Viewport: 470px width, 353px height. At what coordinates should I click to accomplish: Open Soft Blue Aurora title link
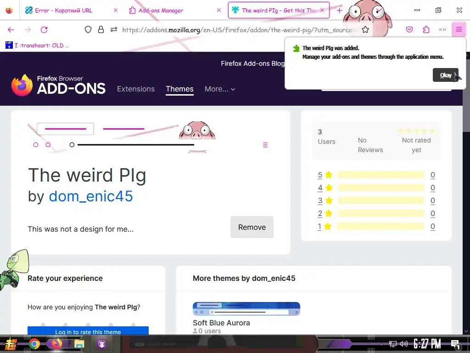tap(221, 323)
